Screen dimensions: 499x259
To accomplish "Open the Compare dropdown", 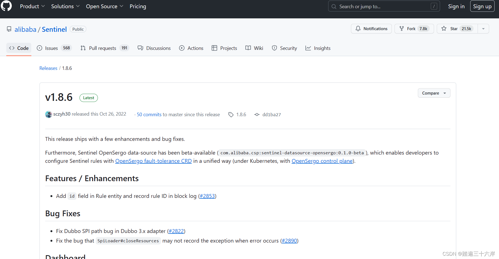I will pos(434,93).
